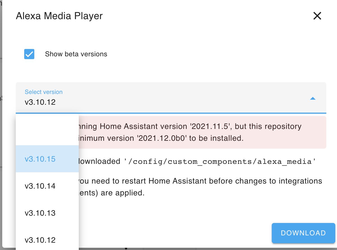Screen dimensions: 337x250
Task: Click the Download button
Action: pos(303,233)
